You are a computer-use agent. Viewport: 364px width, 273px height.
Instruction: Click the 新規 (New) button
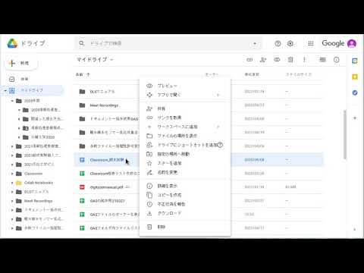[21, 63]
